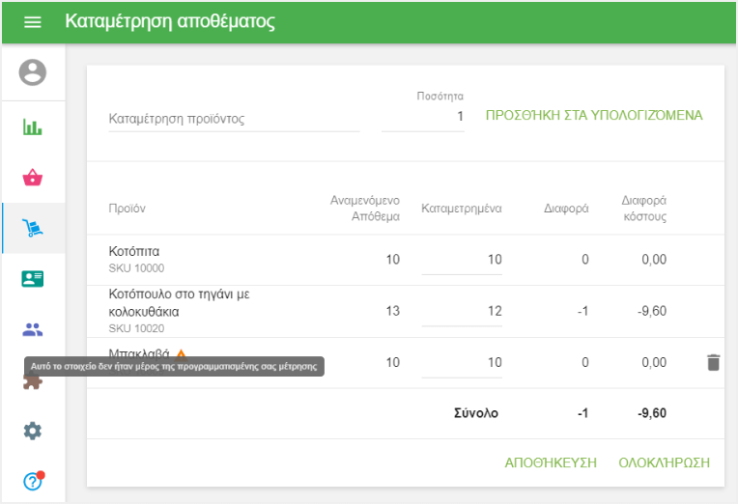This screenshot has height=504, width=738.
Task: Click the Ποσότητα quantity field
Action: (423, 117)
